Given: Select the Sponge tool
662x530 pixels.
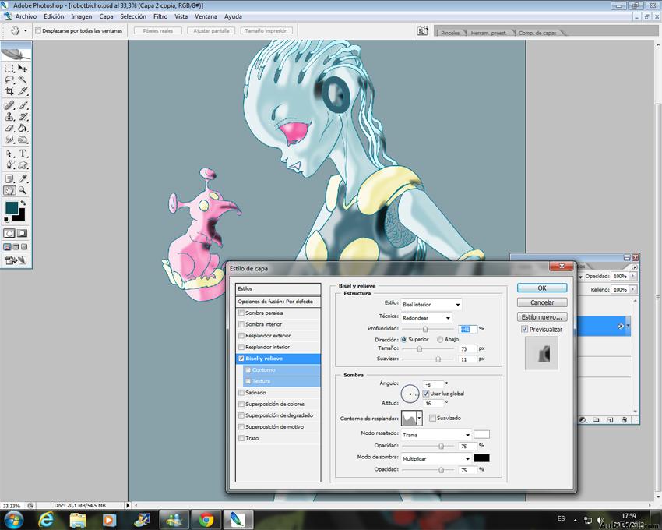Looking at the screenshot, I should [x=23, y=140].
